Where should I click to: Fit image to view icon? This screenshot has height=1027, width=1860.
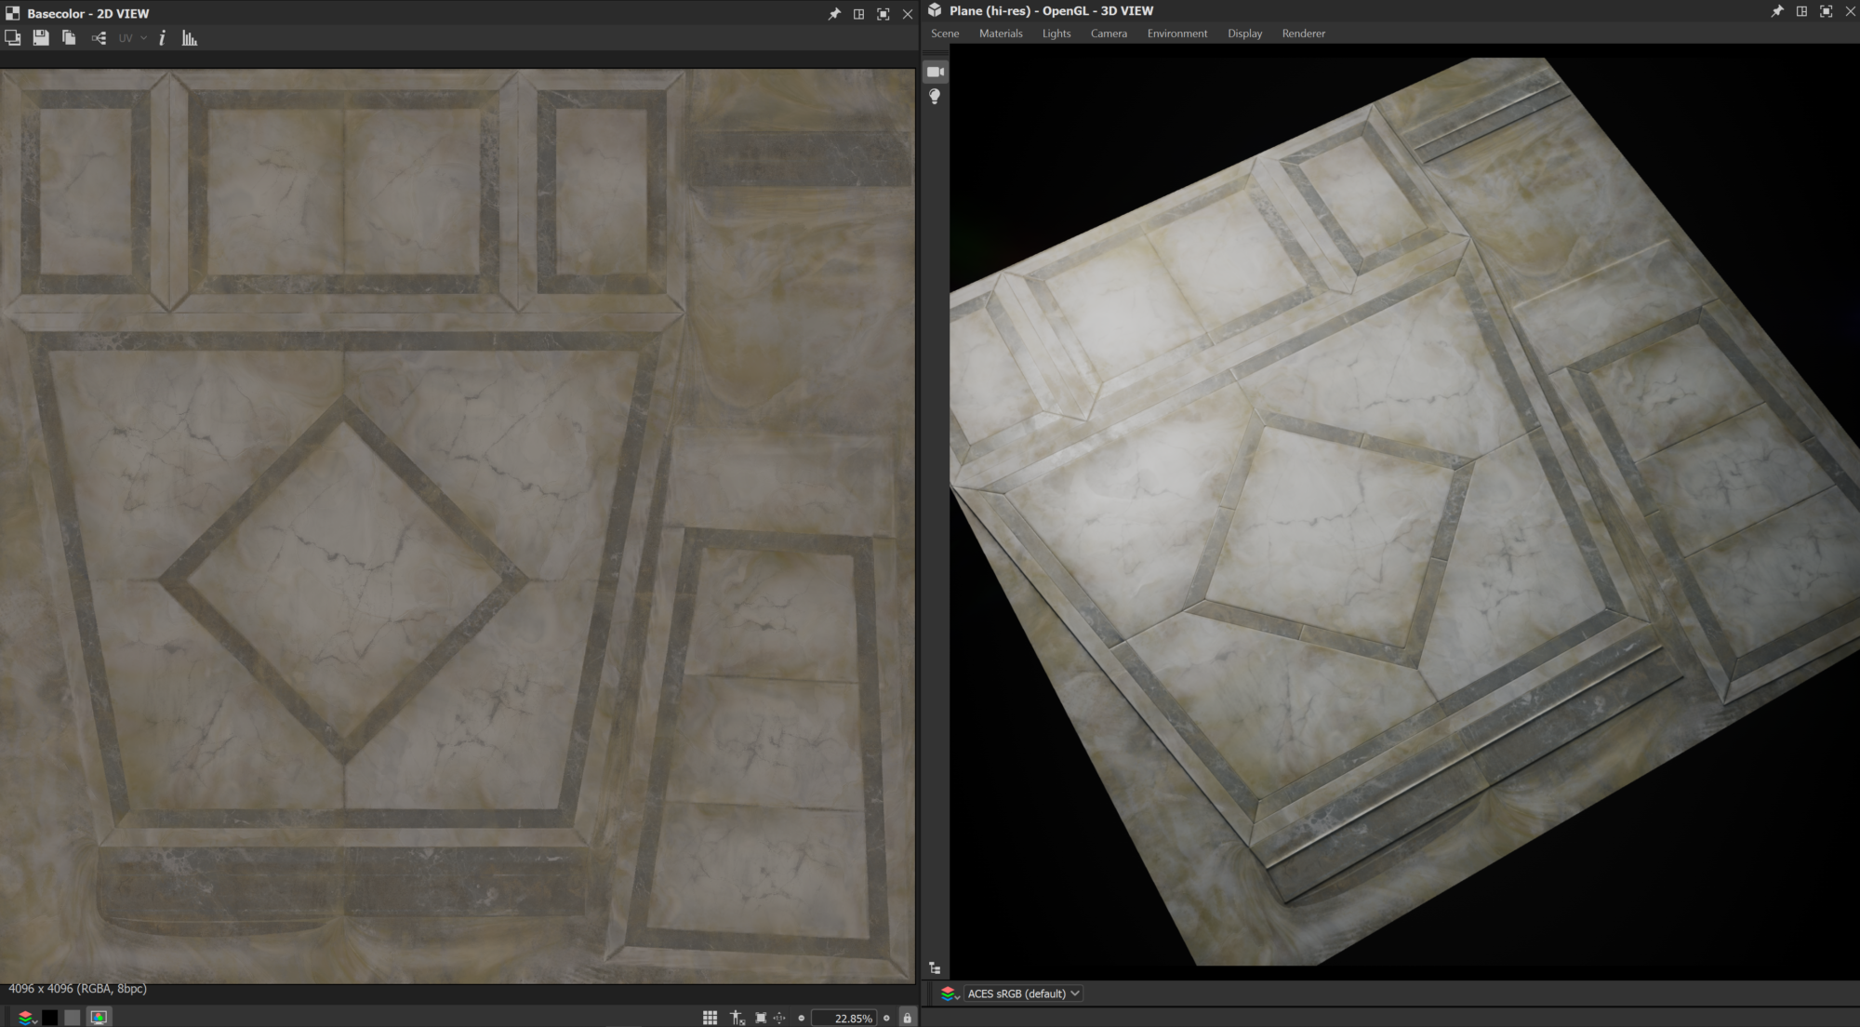pos(761,1018)
